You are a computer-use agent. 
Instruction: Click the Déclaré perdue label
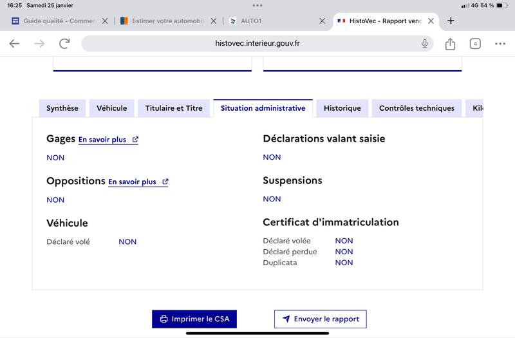click(290, 252)
